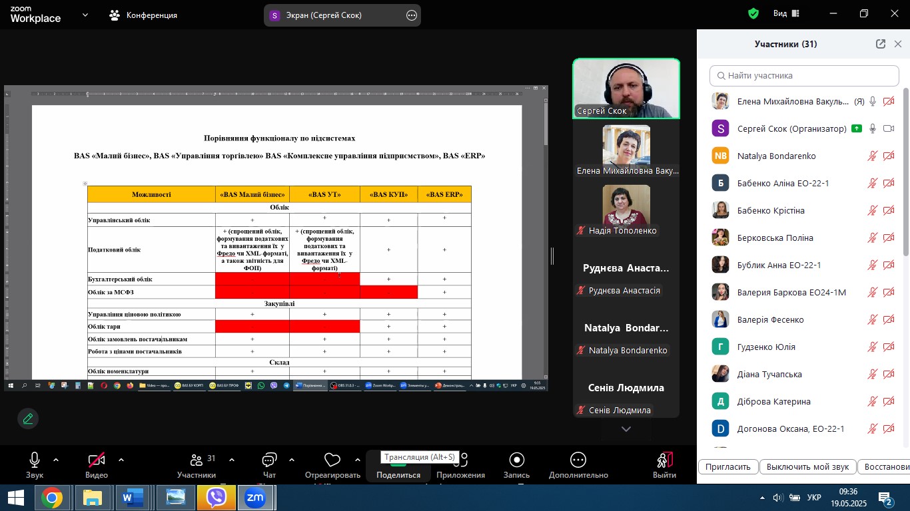Show hidden system tray icons arrow
Image resolution: width=910 pixels, height=511 pixels.
coord(762,498)
